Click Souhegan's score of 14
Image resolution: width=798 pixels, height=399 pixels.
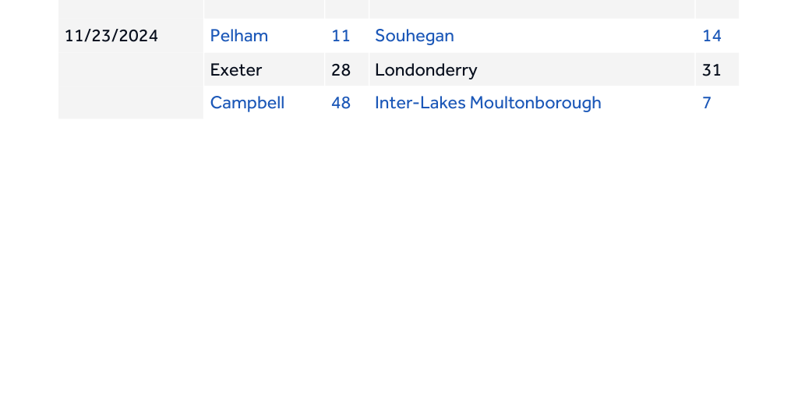pyautogui.click(x=711, y=36)
